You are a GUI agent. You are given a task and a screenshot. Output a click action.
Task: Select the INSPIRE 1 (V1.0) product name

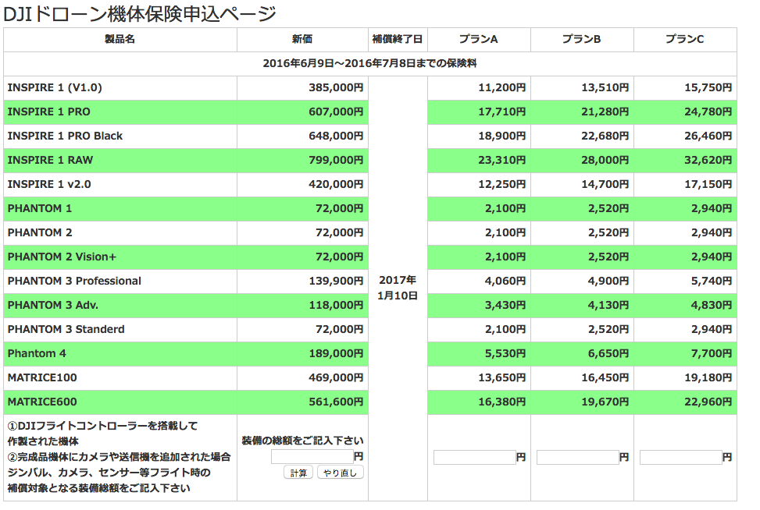point(55,87)
